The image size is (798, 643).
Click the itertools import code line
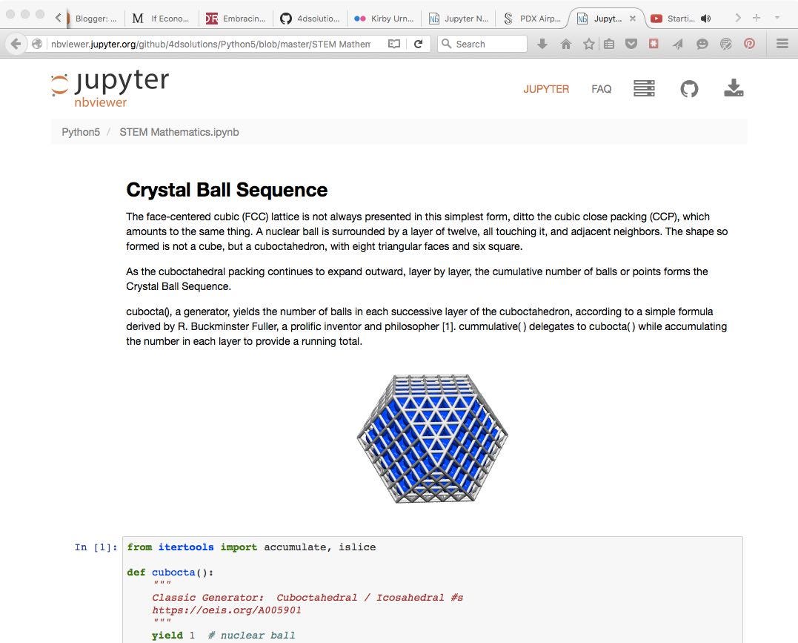(x=251, y=547)
